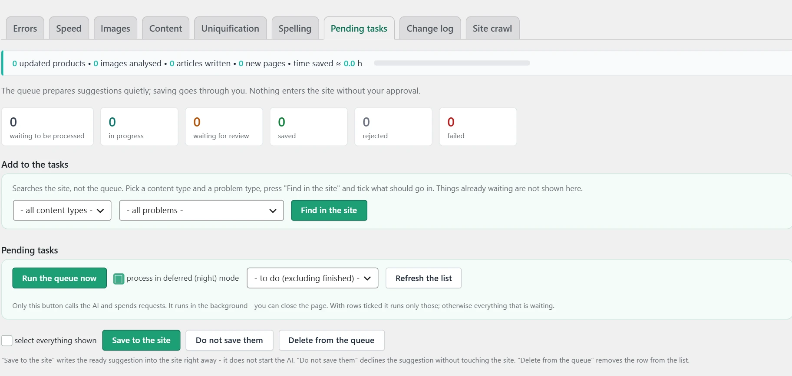Image resolution: width=792 pixels, height=376 pixels.
Task: Expand the all content types dropdown
Action: (x=62, y=211)
